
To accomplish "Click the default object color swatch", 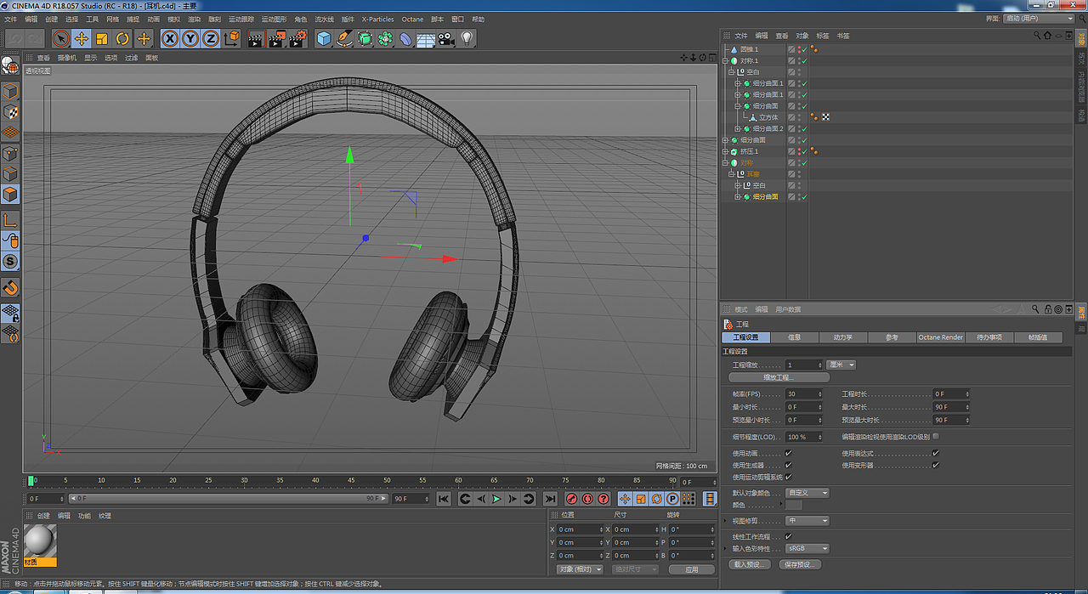I will (794, 506).
